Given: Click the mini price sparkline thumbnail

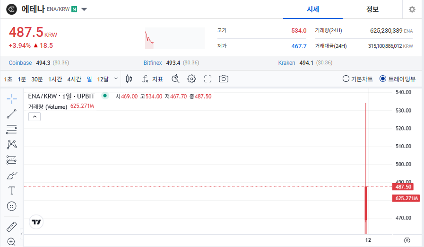Looking at the screenshot, I should pos(175,38).
